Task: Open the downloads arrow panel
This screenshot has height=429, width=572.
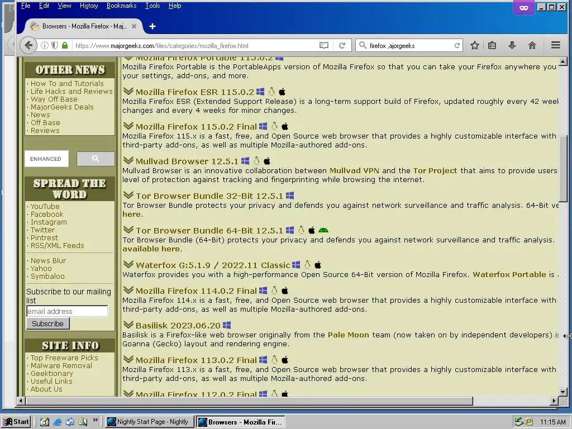Action: point(512,46)
